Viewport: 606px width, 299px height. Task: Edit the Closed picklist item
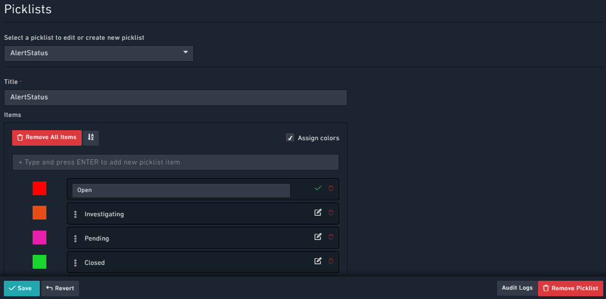tap(318, 261)
